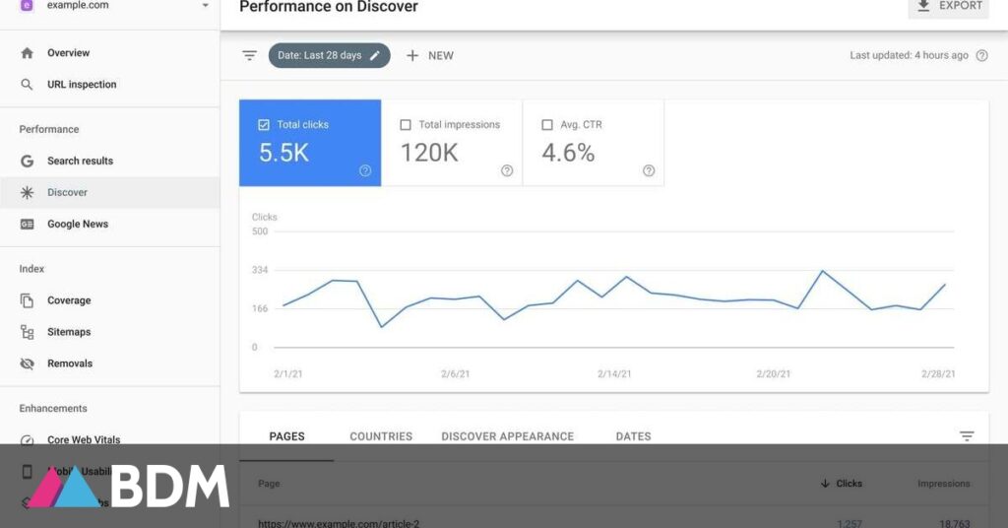
Task: Click the 2/1/21 chart date label
Action: point(288,373)
